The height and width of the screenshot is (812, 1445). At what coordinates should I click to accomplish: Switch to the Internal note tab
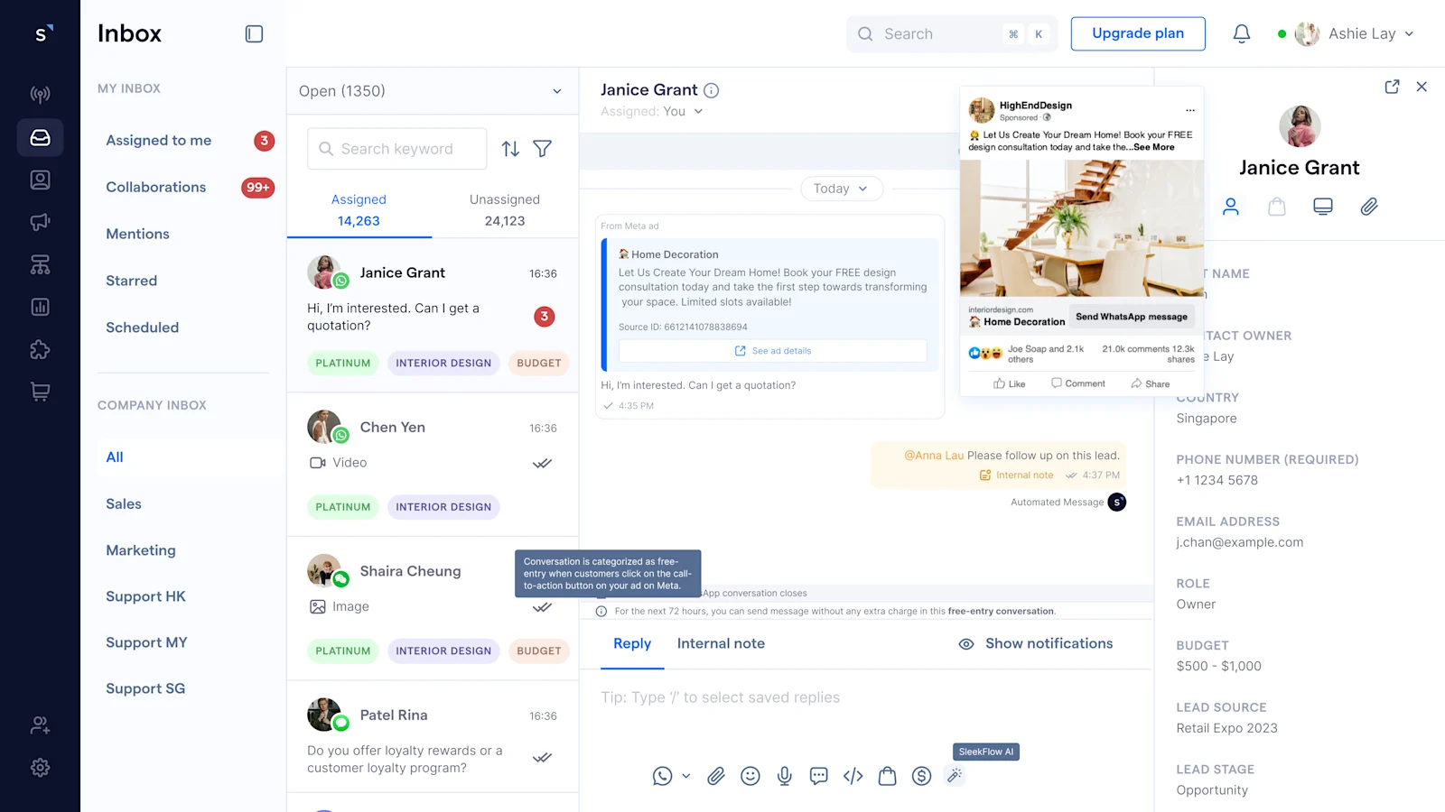[721, 643]
